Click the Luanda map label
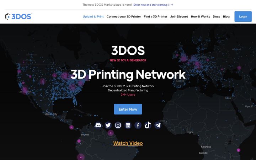This screenshot has width=256, height=160. click(x=203, y=153)
